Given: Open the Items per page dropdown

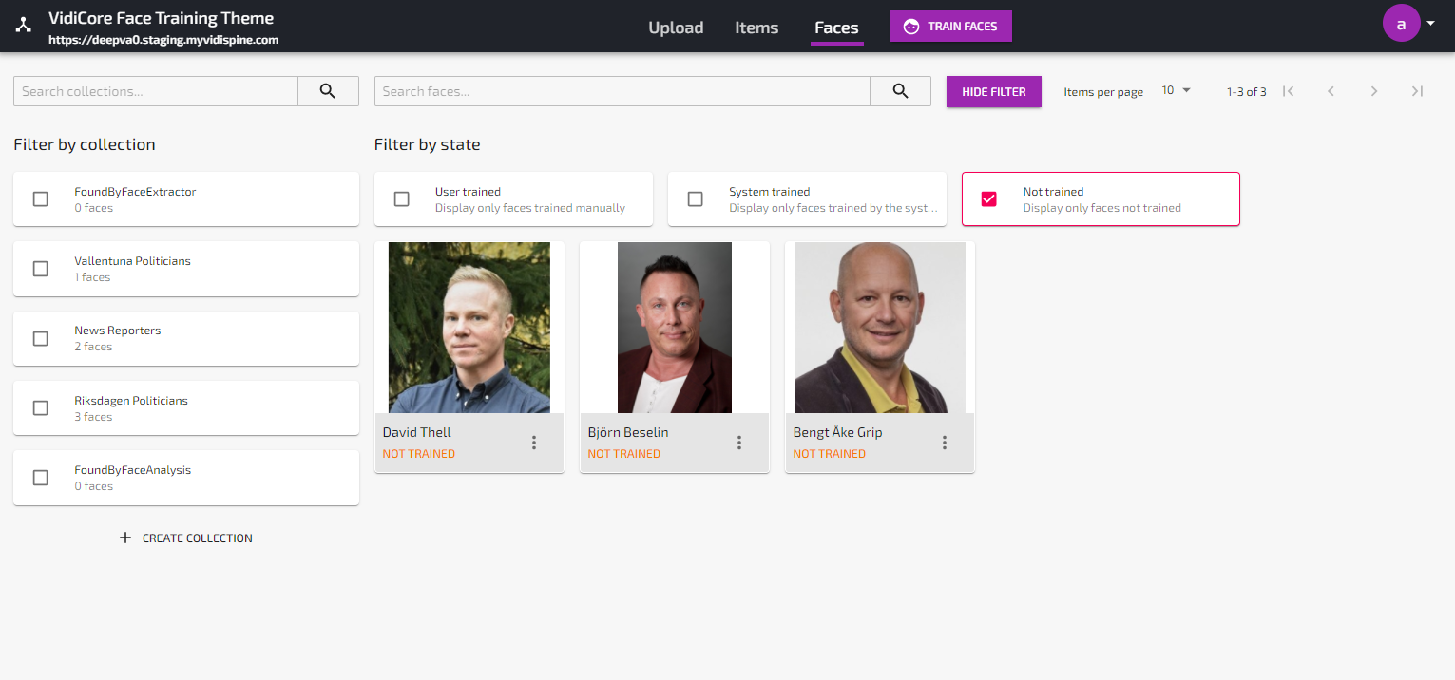Looking at the screenshot, I should point(1176,90).
